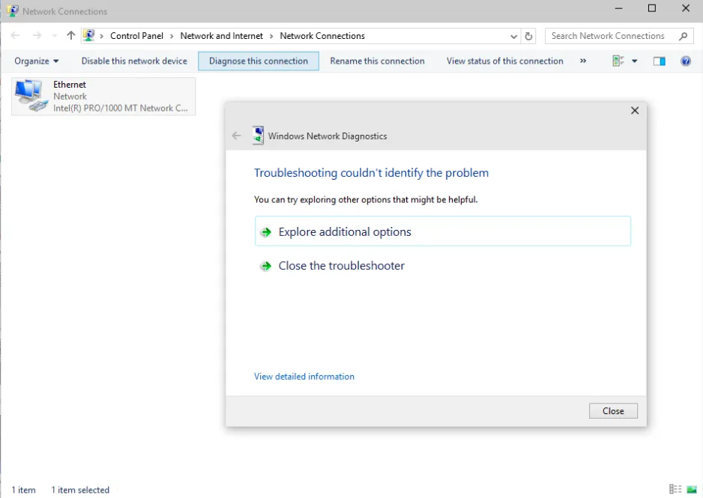Open View detailed information link

pyautogui.click(x=304, y=377)
